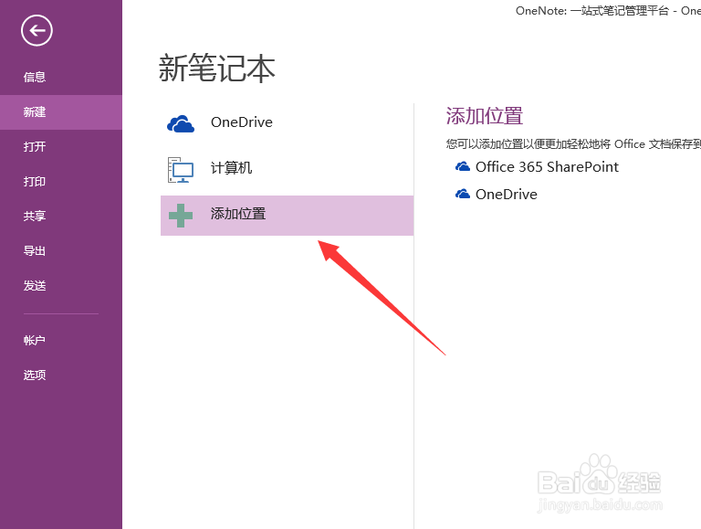Select the highlighted 添加位置 text entry
Screen dimensions: 701x529
(x=238, y=214)
